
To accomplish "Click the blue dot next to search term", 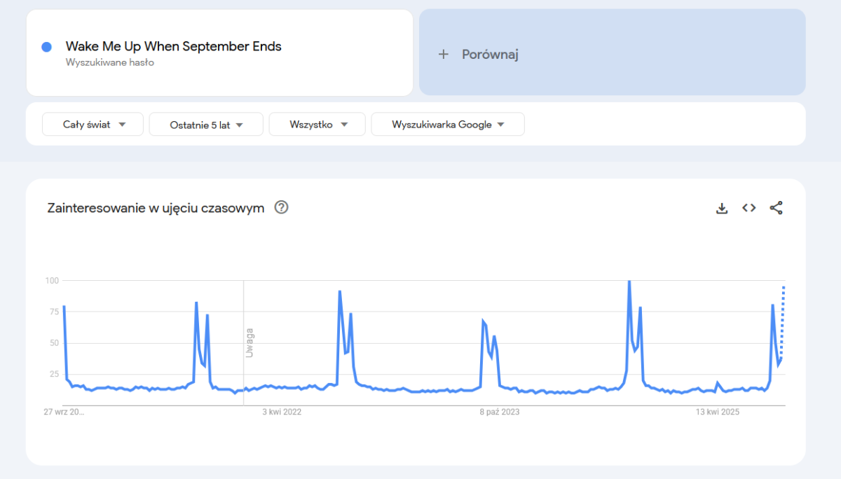I will [47, 47].
